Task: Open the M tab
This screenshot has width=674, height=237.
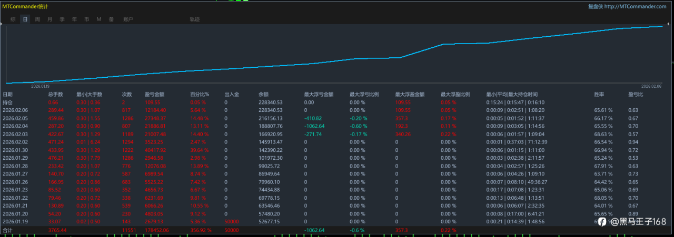Action: pyautogui.click(x=99, y=19)
